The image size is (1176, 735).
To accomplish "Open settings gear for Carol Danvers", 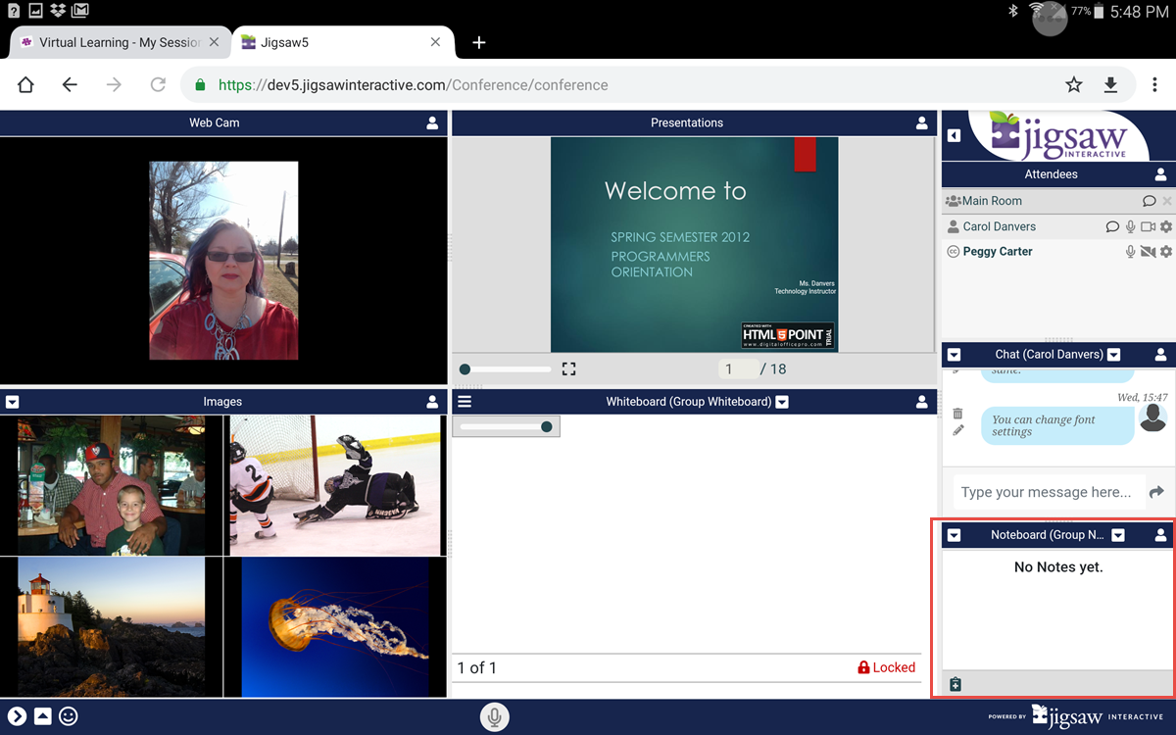I will (x=1166, y=226).
